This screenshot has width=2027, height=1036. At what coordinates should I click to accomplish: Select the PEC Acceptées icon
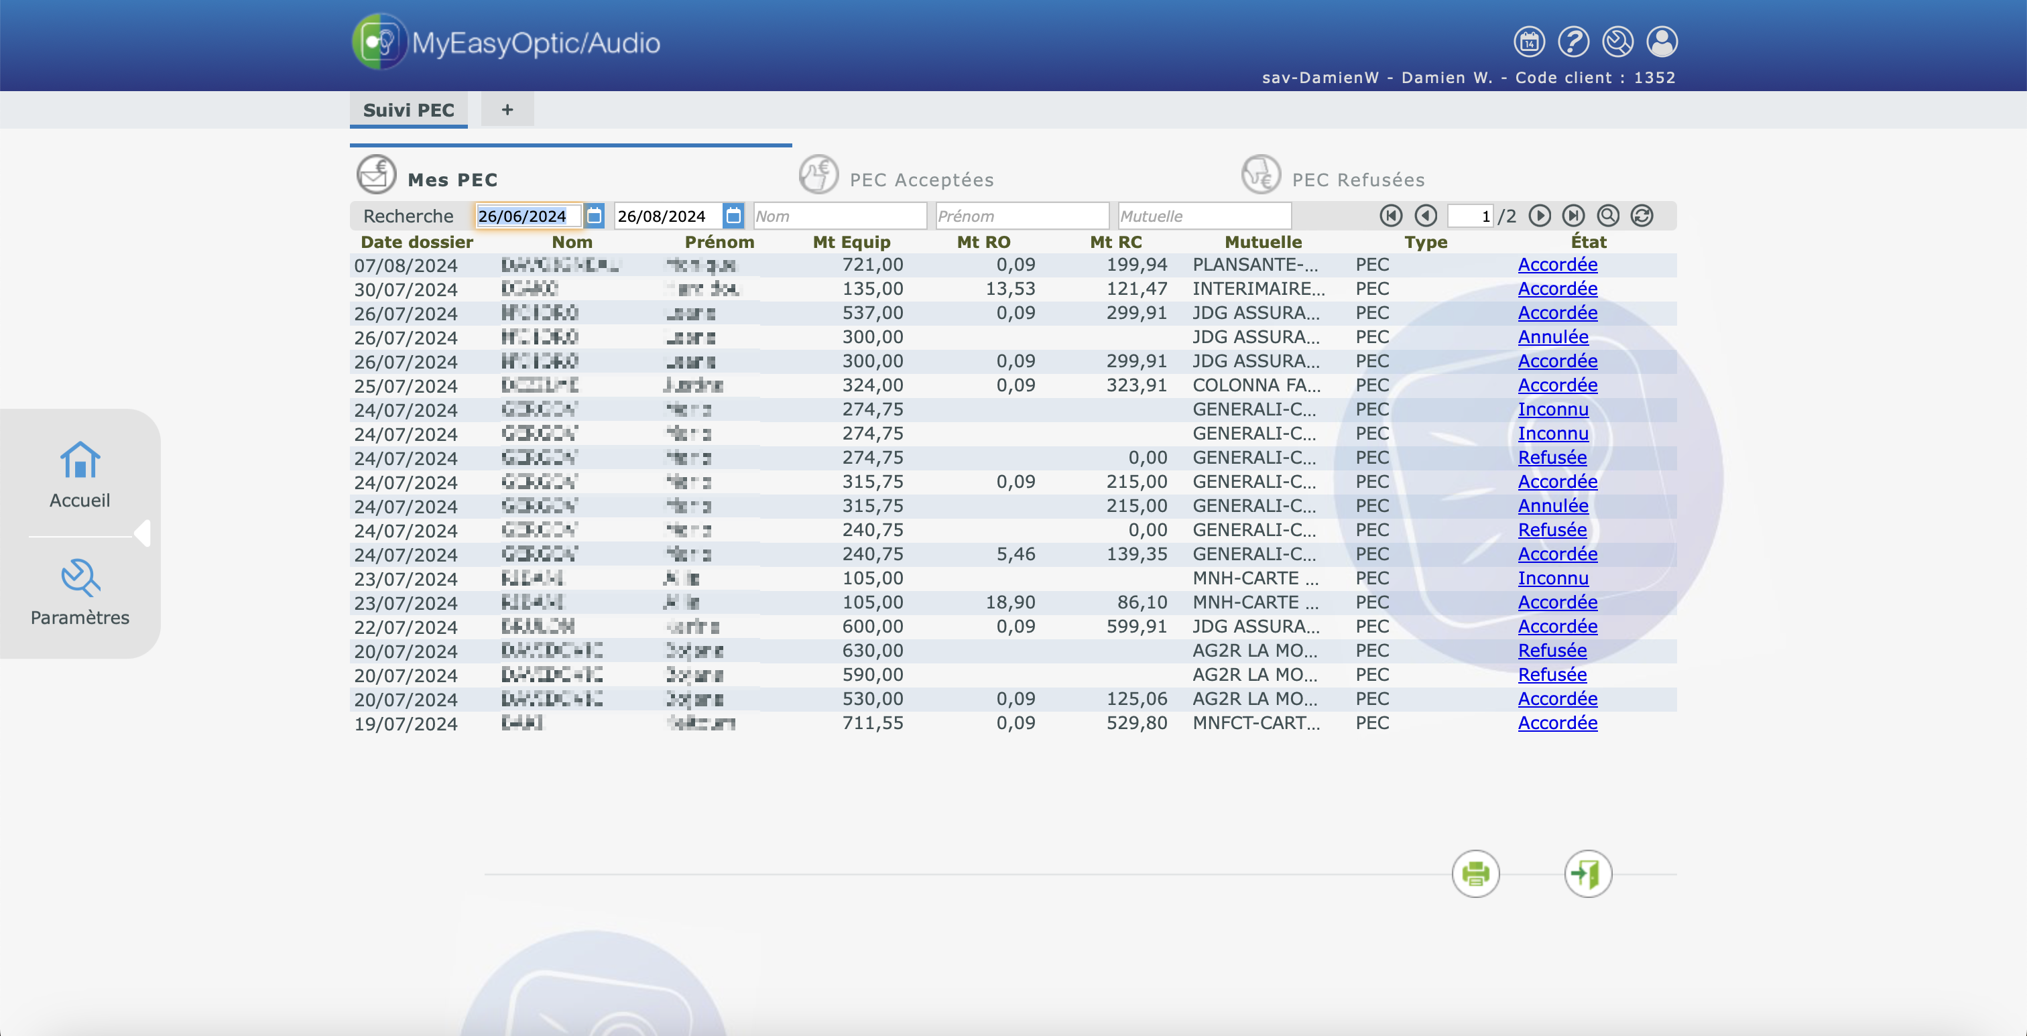click(x=818, y=175)
